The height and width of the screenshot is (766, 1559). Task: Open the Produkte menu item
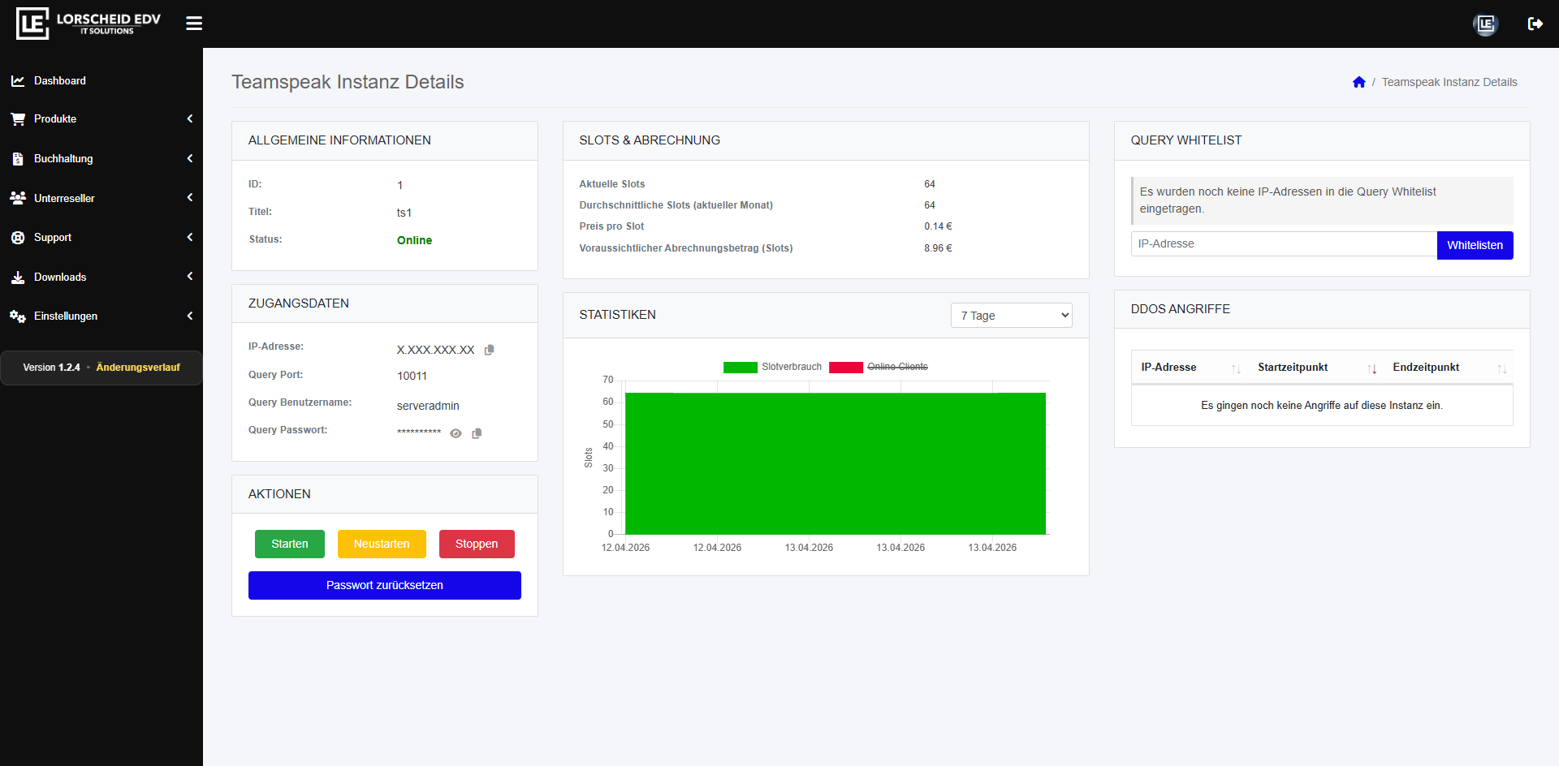[101, 118]
